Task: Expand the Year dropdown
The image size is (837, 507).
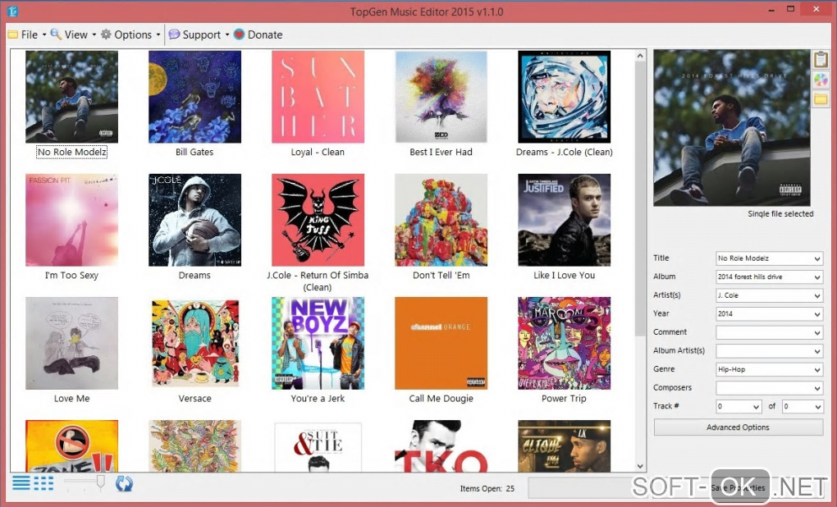Action: (x=817, y=314)
